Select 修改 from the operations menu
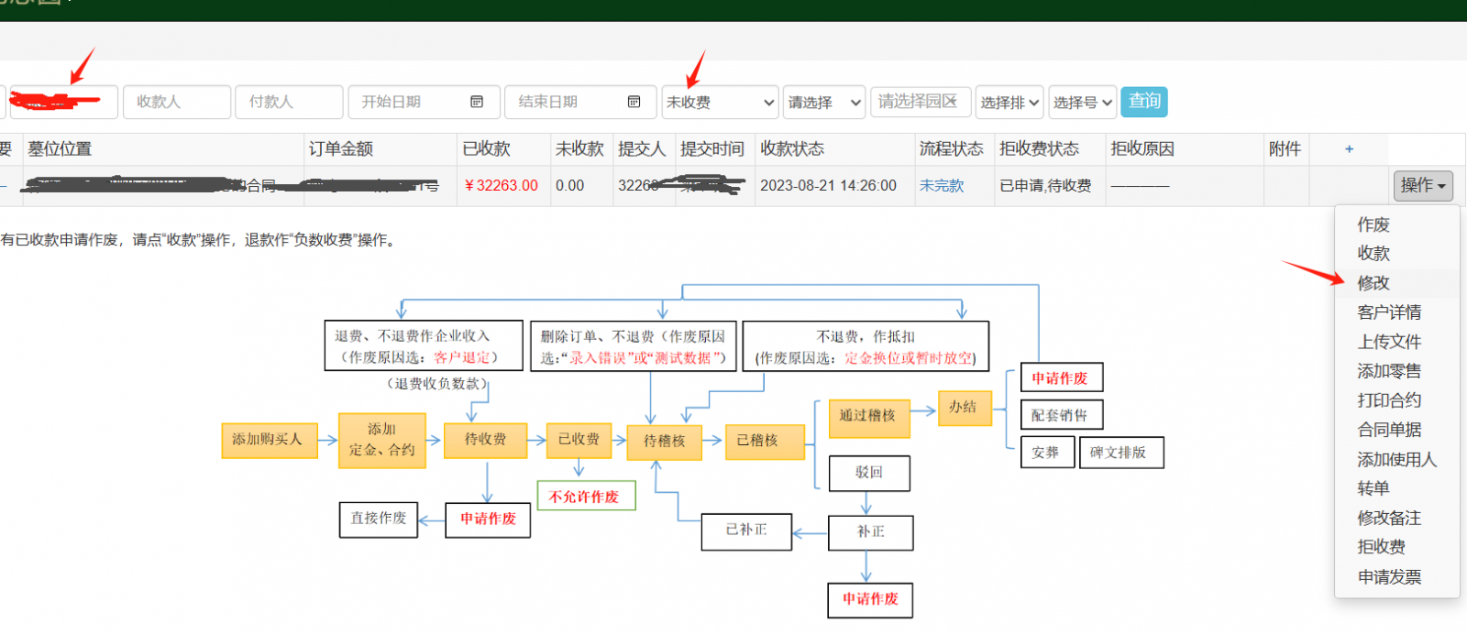 (x=1373, y=283)
